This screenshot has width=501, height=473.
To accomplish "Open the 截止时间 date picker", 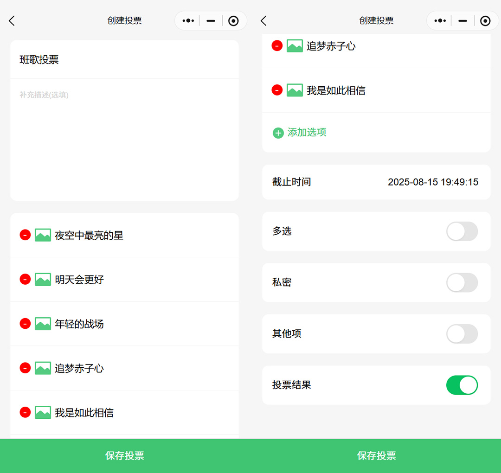I will point(432,182).
